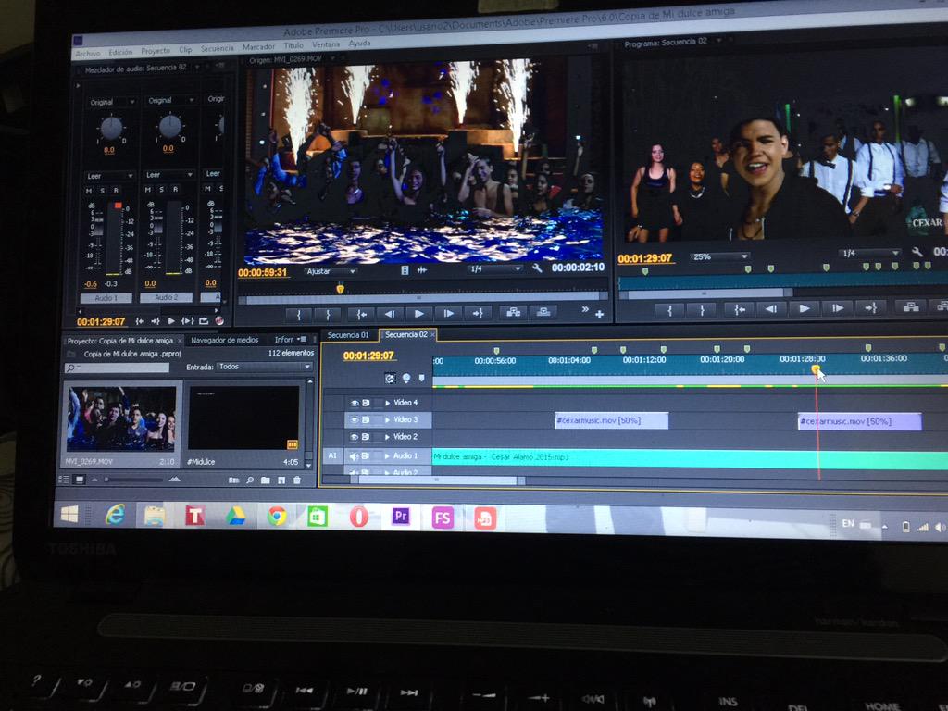Open Original dropdown on mixer Audio 2
The height and width of the screenshot is (711, 948).
(x=170, y=100)
